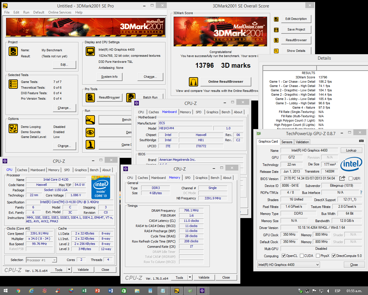
Task: Open Excel from the taskbar
Action: [84, 291]
